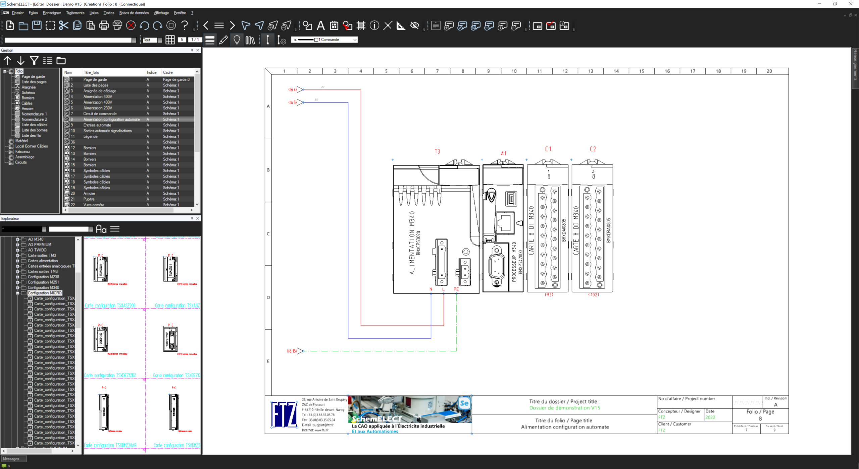Expand the Configuration M340 tree folder
The image size is (859, 469).
pyautogui.click(x=17, y=288)
